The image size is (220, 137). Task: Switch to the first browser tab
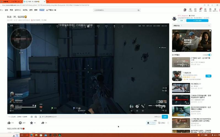11,2
